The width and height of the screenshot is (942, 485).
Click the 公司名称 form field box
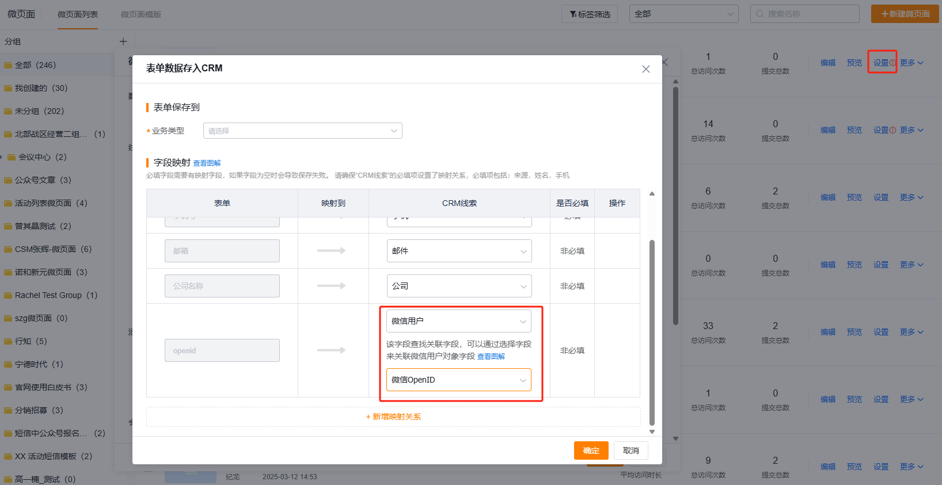[222, 286]
